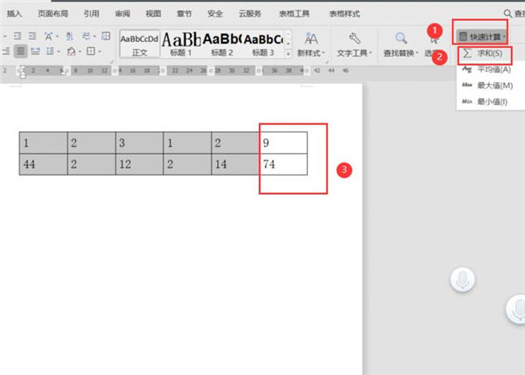Select the justify alignment icon
This screenshot has width=525, height=375.
20,52
